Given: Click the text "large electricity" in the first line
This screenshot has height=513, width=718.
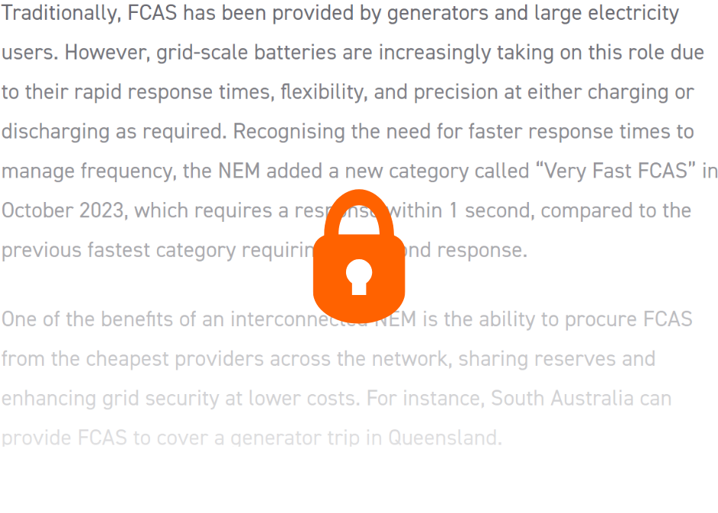Looking at the screenshot, I should pyautogui.click(x=602, y=13).
